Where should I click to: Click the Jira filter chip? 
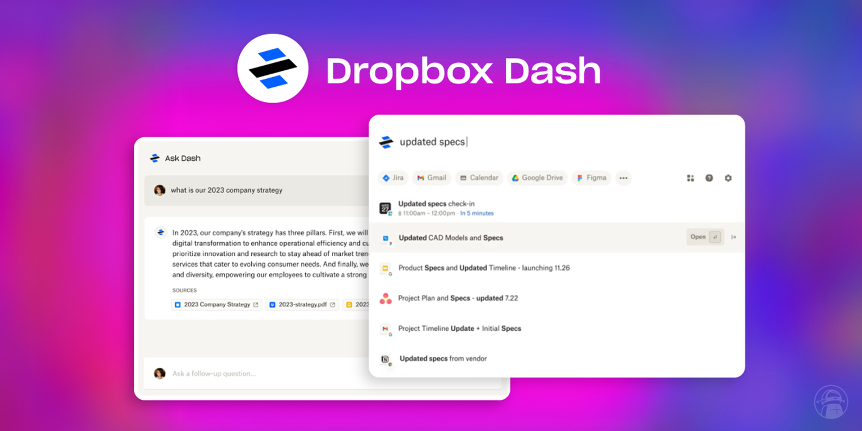tap(393, 178)
